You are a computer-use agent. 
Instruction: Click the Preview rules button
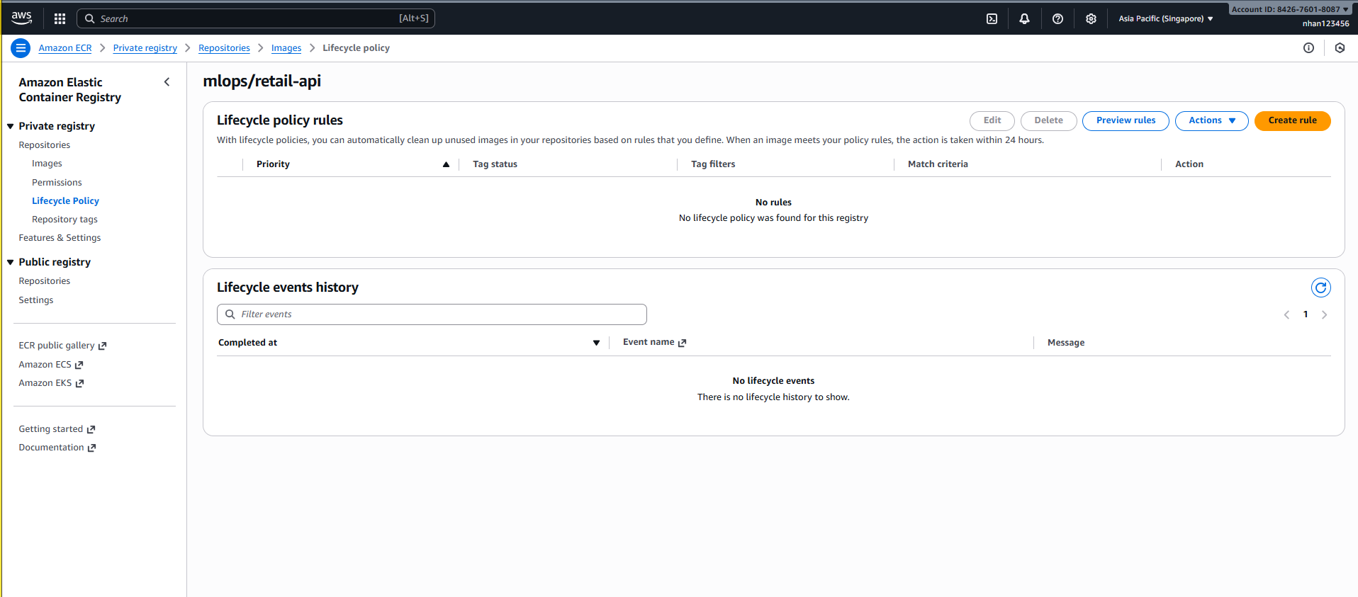click(1125, 120)
